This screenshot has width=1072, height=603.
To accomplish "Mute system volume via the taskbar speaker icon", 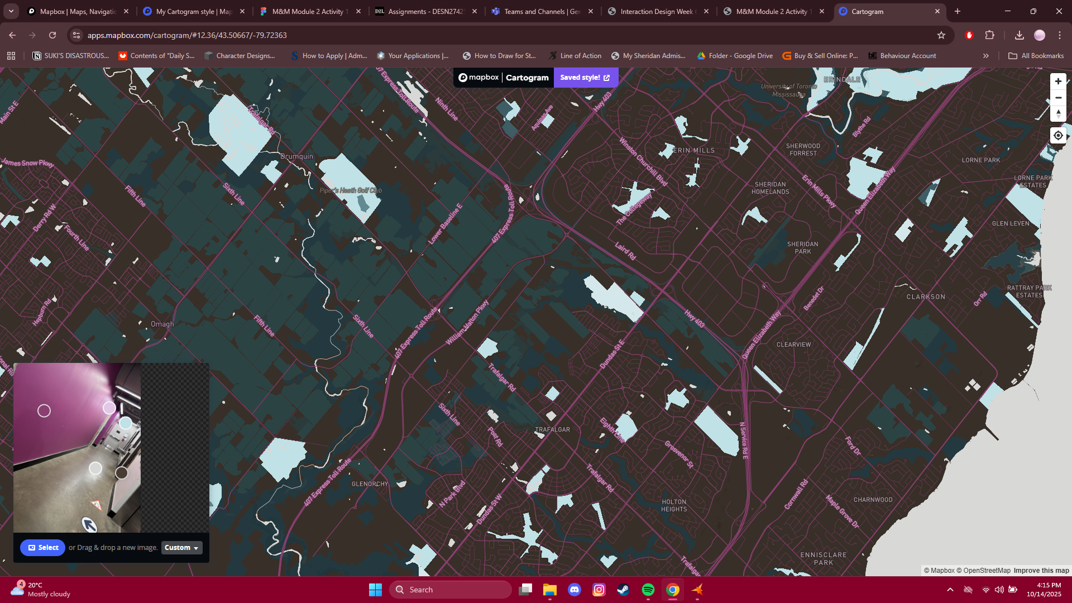I will tap(999, 590).
